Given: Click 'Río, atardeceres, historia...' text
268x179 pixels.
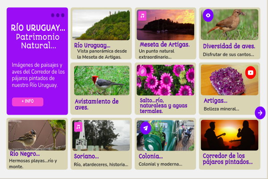Looking at the screenshot, I should [x=101, y=164].
